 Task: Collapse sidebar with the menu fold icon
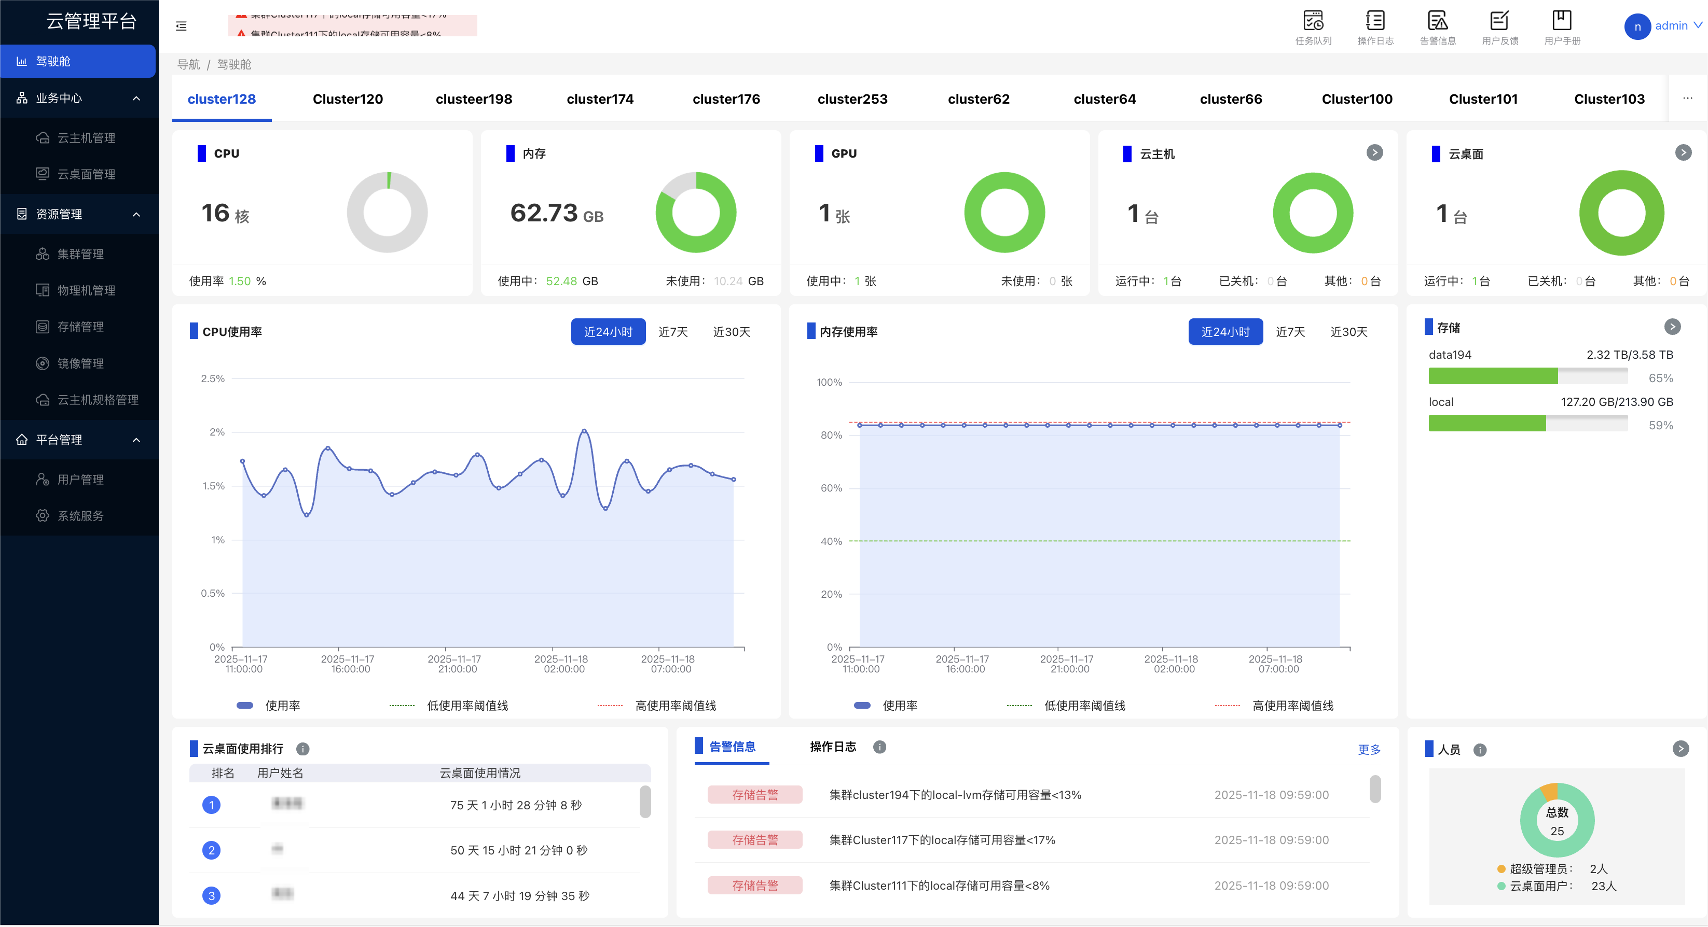coord(181,26)
